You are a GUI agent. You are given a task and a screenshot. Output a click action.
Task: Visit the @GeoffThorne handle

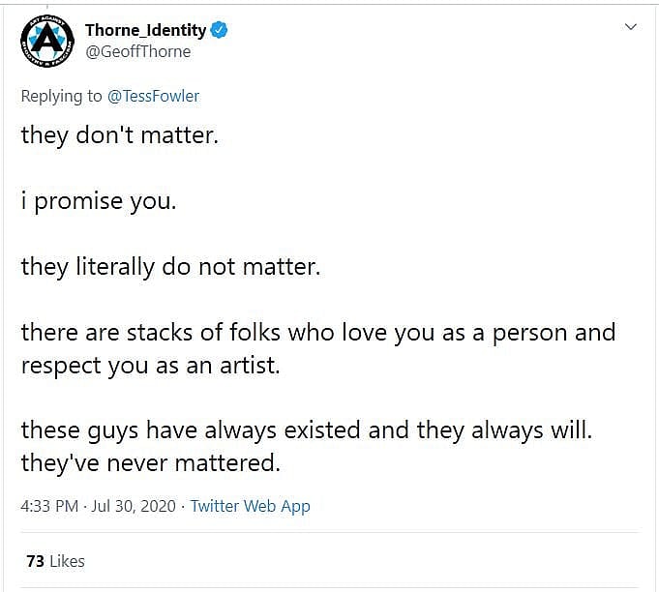[137, 51]
